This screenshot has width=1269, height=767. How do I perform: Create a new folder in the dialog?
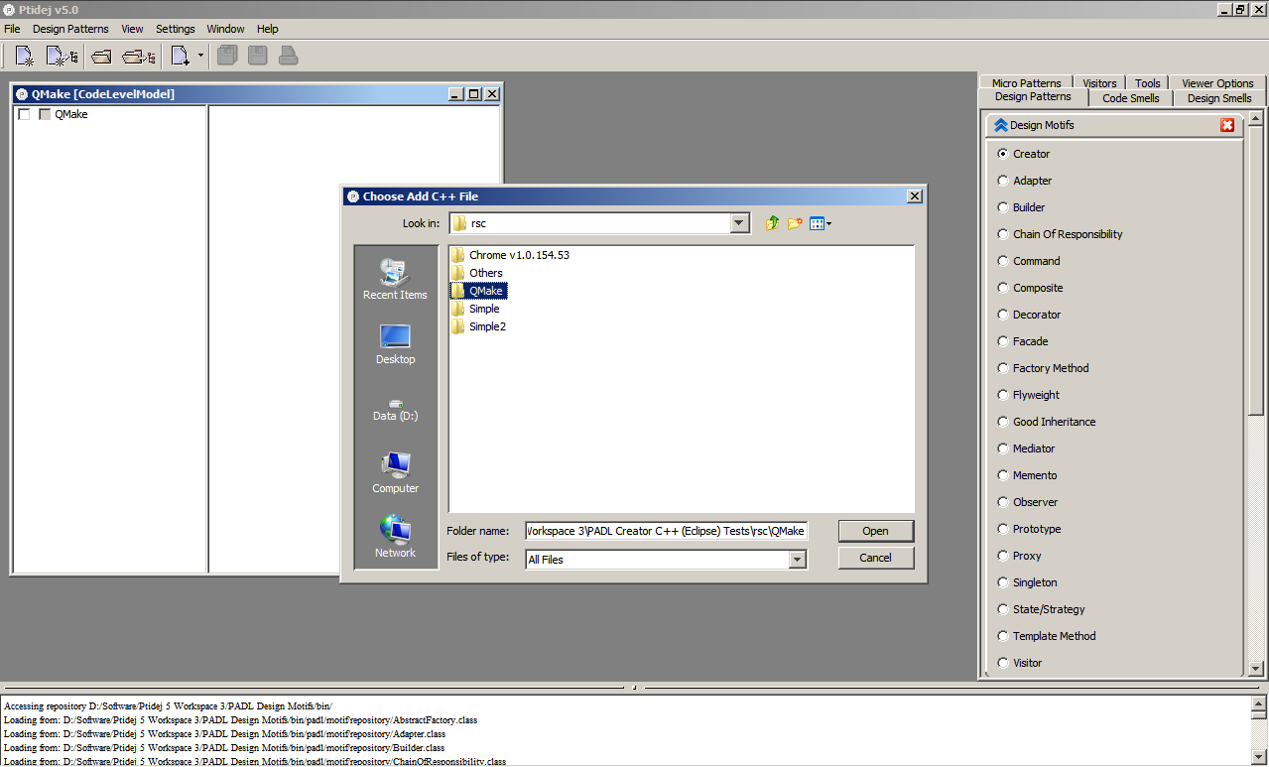(794, 222)
